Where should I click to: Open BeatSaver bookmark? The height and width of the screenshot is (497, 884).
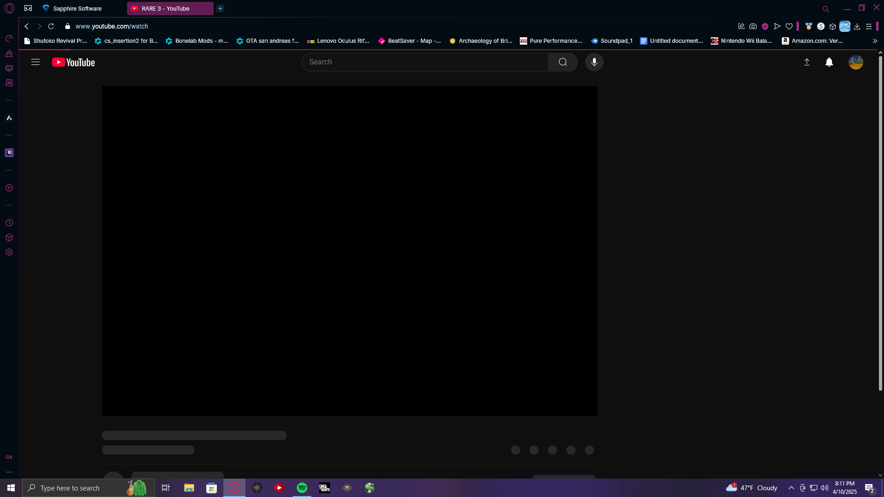(x=410, y=41)
